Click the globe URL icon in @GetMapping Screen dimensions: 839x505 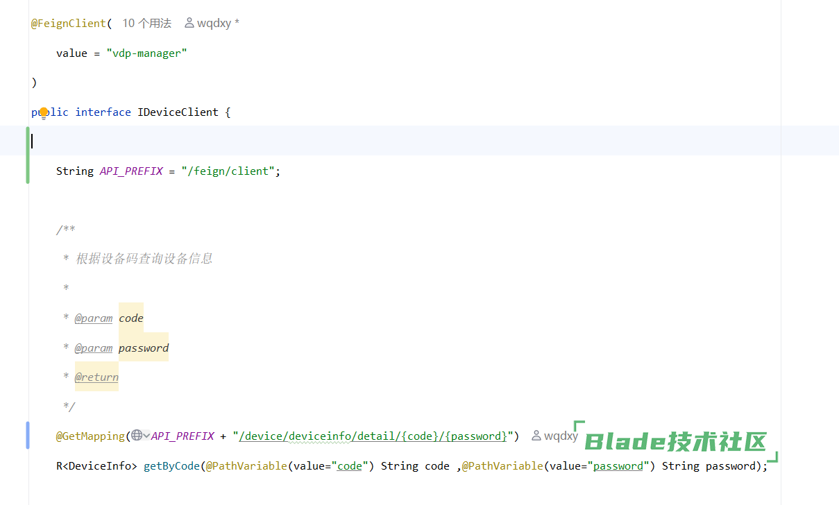(137, 436)
